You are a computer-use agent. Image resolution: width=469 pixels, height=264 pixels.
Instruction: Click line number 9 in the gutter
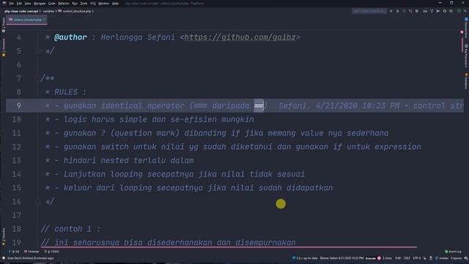point(19,106)
